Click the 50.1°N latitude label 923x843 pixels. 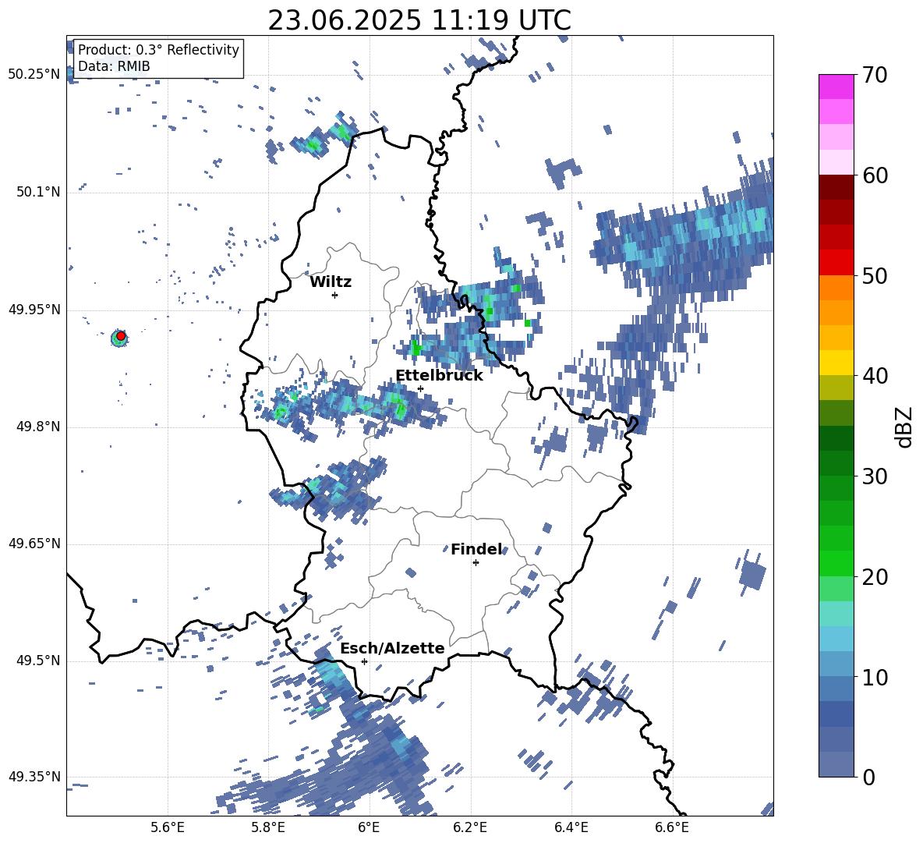(38, 192)
